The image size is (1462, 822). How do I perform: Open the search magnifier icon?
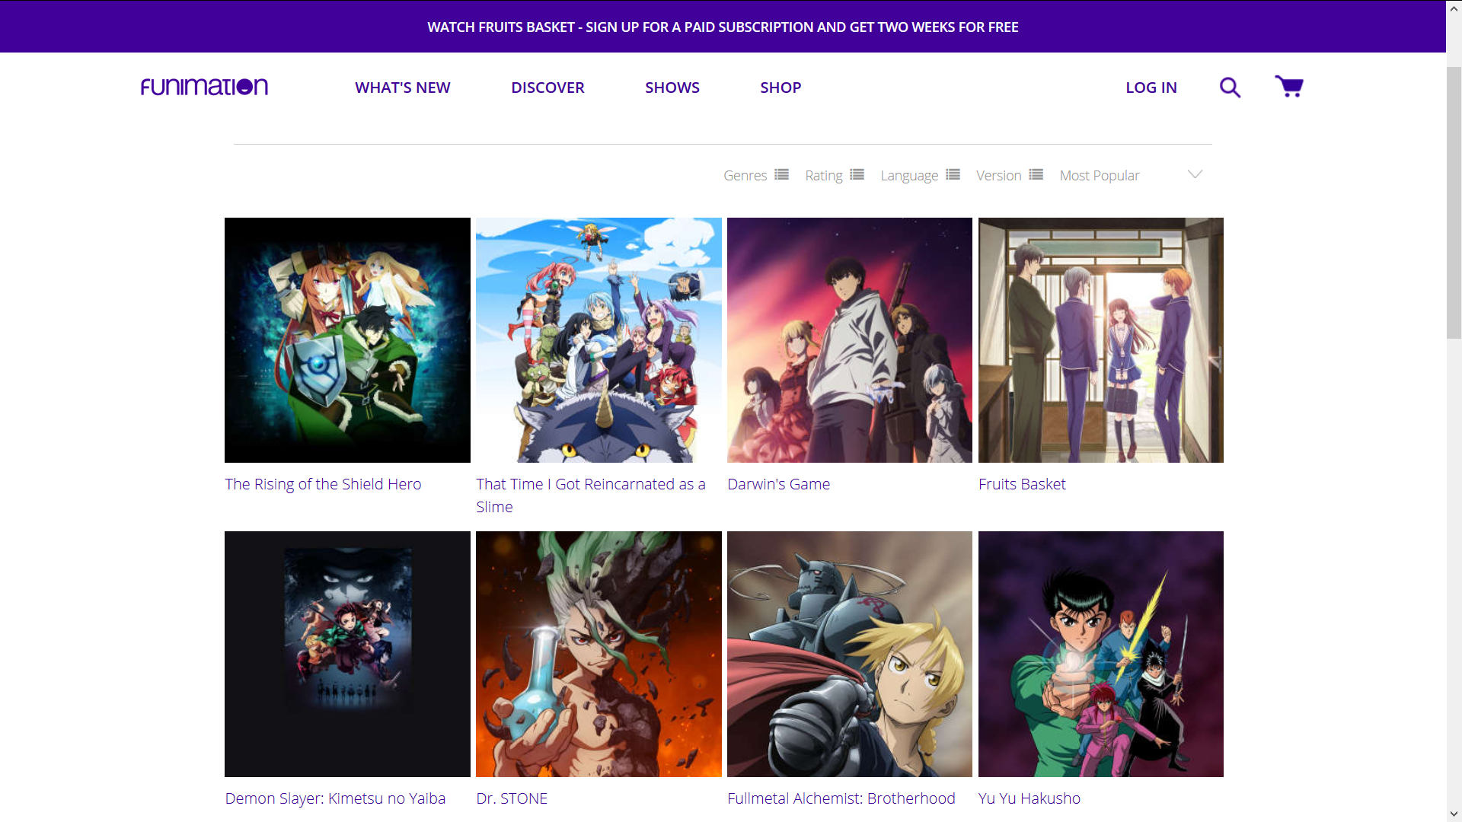click(x=1230, y=88)
